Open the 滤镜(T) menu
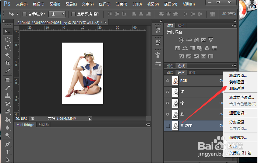Image resolution: width=258 pixels, height=163 pixels. click(x=122, y=4)
